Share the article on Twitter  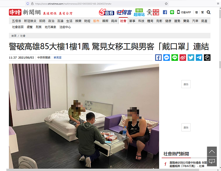pyautogui.click(x=191, y=58)
